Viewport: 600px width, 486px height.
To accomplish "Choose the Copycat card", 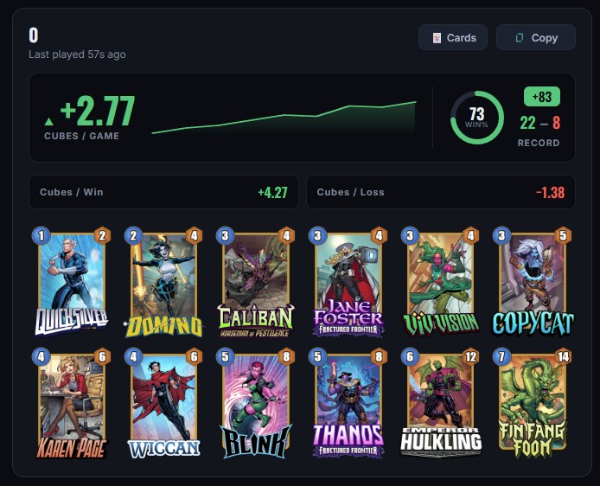I will tap(533, 283).
